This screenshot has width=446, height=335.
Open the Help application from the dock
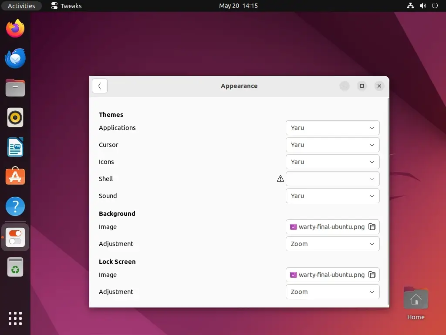(x=15, y=206)
